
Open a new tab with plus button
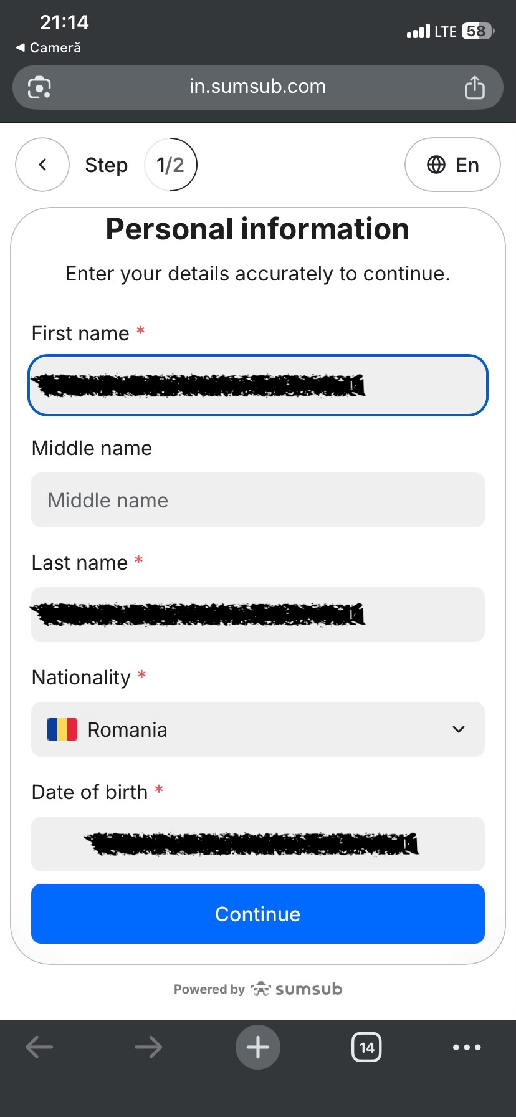[x=258, y=1047]
